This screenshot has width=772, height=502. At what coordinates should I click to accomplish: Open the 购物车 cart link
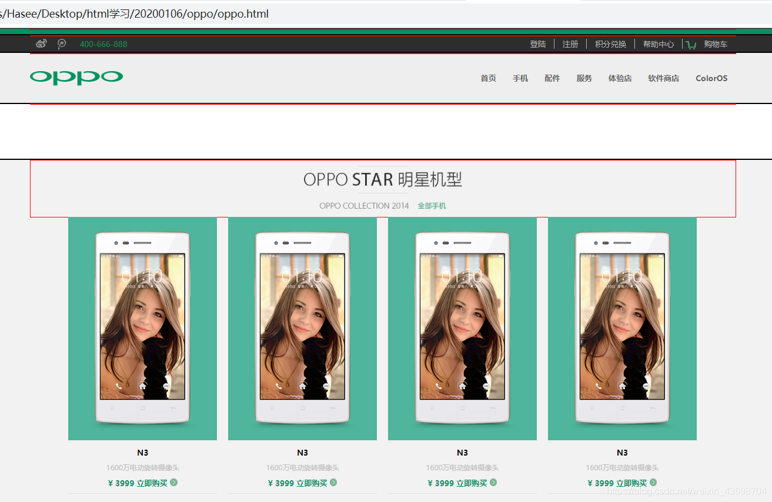click(x=716, y=44)
